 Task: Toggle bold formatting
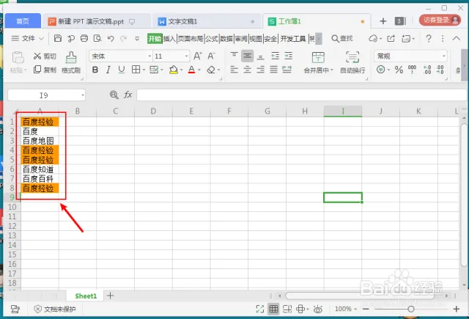click(x=95, y=70)
